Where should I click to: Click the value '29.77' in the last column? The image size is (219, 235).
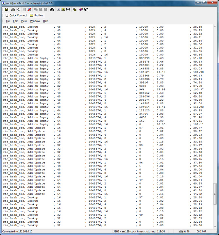point(197,128)
